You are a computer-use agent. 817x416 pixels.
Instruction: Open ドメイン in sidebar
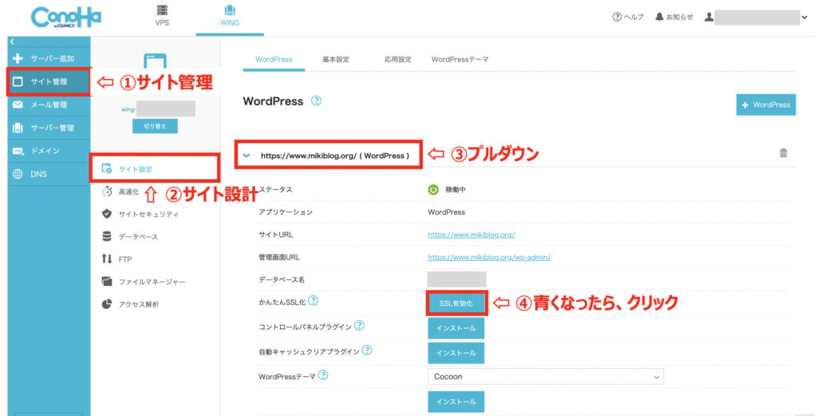click(x=49, y=151)
